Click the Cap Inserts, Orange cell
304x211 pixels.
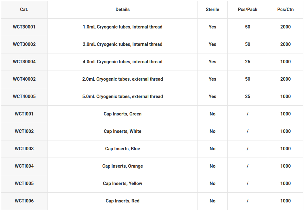click(123, 166)
